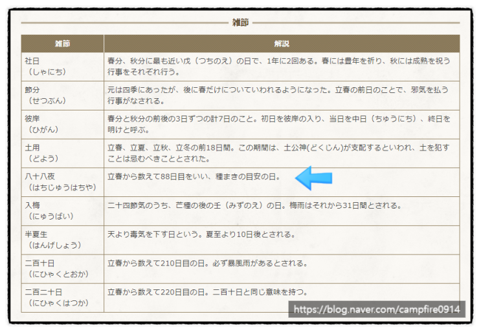The width and height of the screenshot is (481, 332).
Task: Select the 社日（しゃにち） cell
Action: [63, 67]
